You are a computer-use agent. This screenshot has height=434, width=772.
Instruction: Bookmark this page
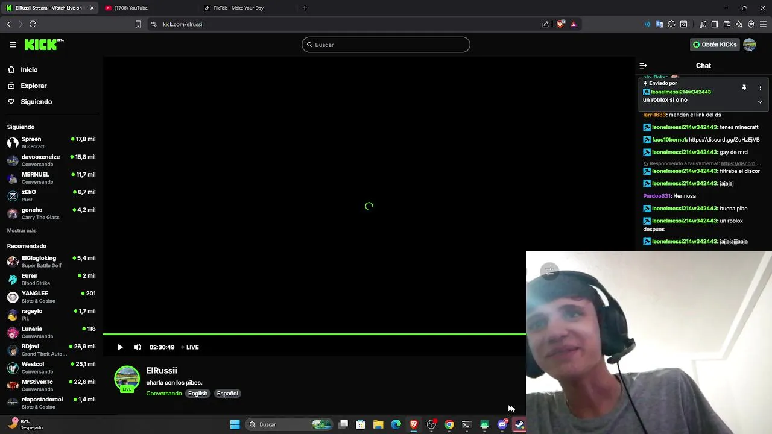click(138, 24)
